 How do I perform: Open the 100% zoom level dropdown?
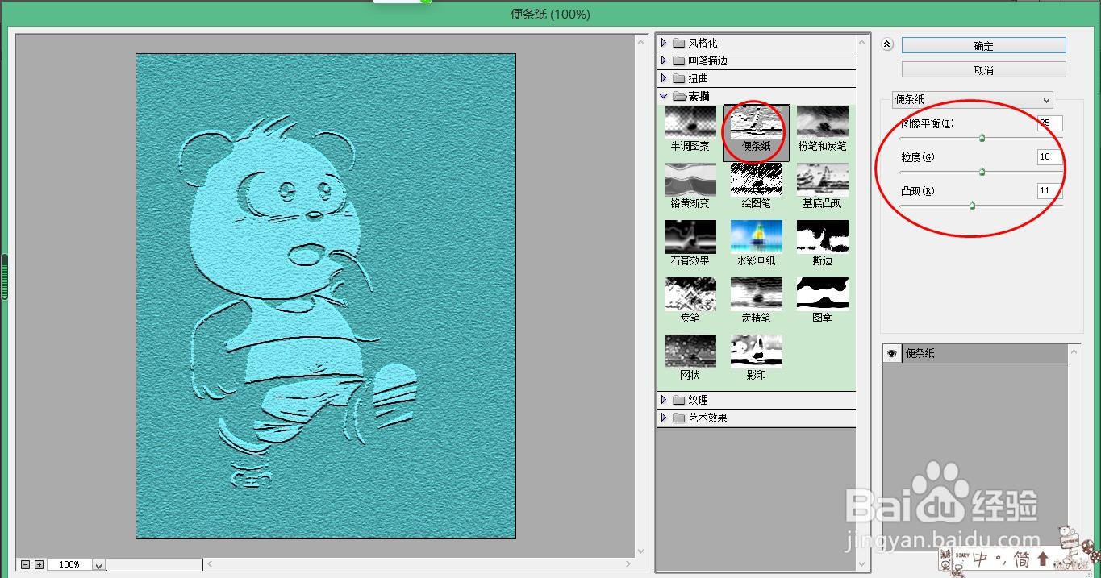click(x=99, y=565)
